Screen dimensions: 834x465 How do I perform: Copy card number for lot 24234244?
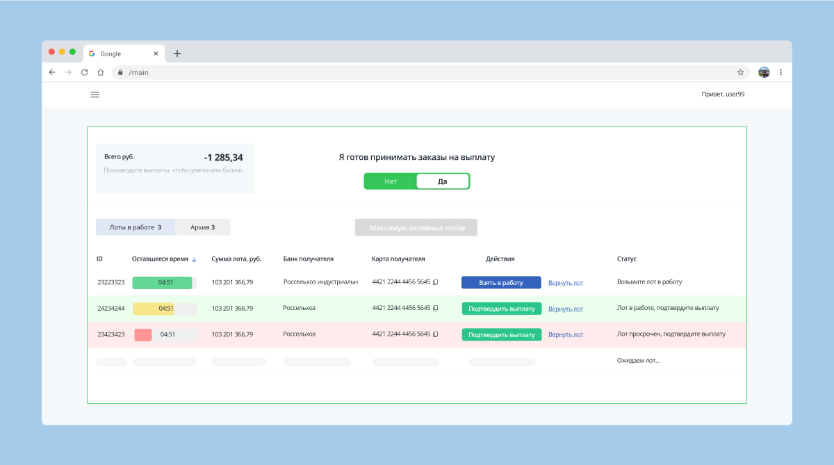436,308
